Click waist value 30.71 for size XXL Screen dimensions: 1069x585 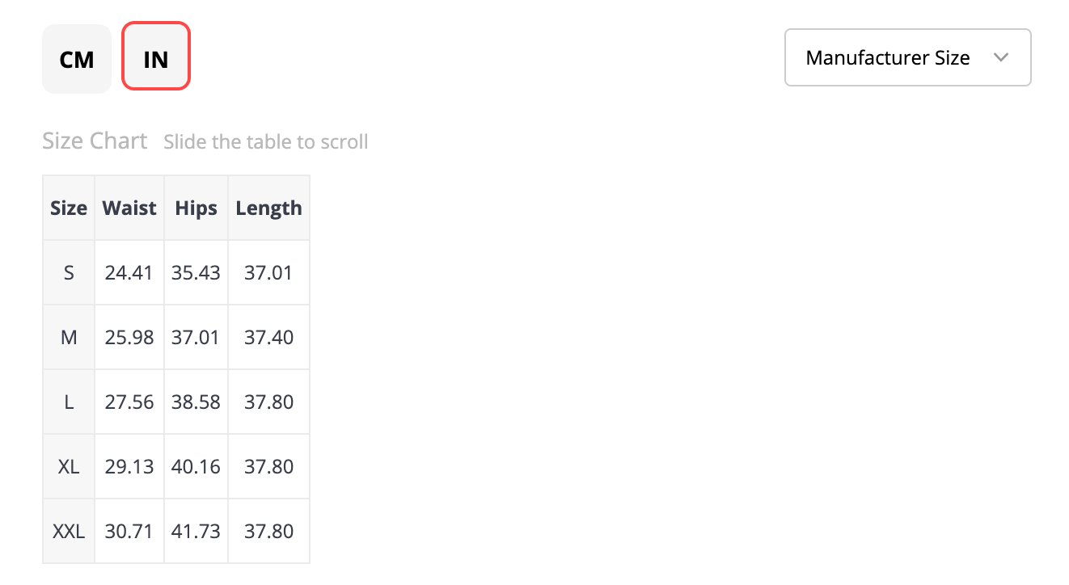[129, 531]
